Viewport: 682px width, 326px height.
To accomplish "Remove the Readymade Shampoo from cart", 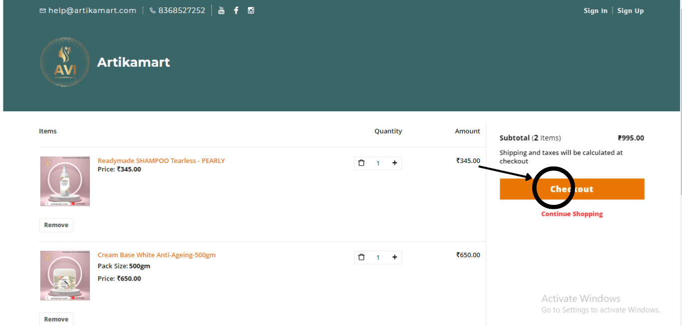I will coord(56,225).
